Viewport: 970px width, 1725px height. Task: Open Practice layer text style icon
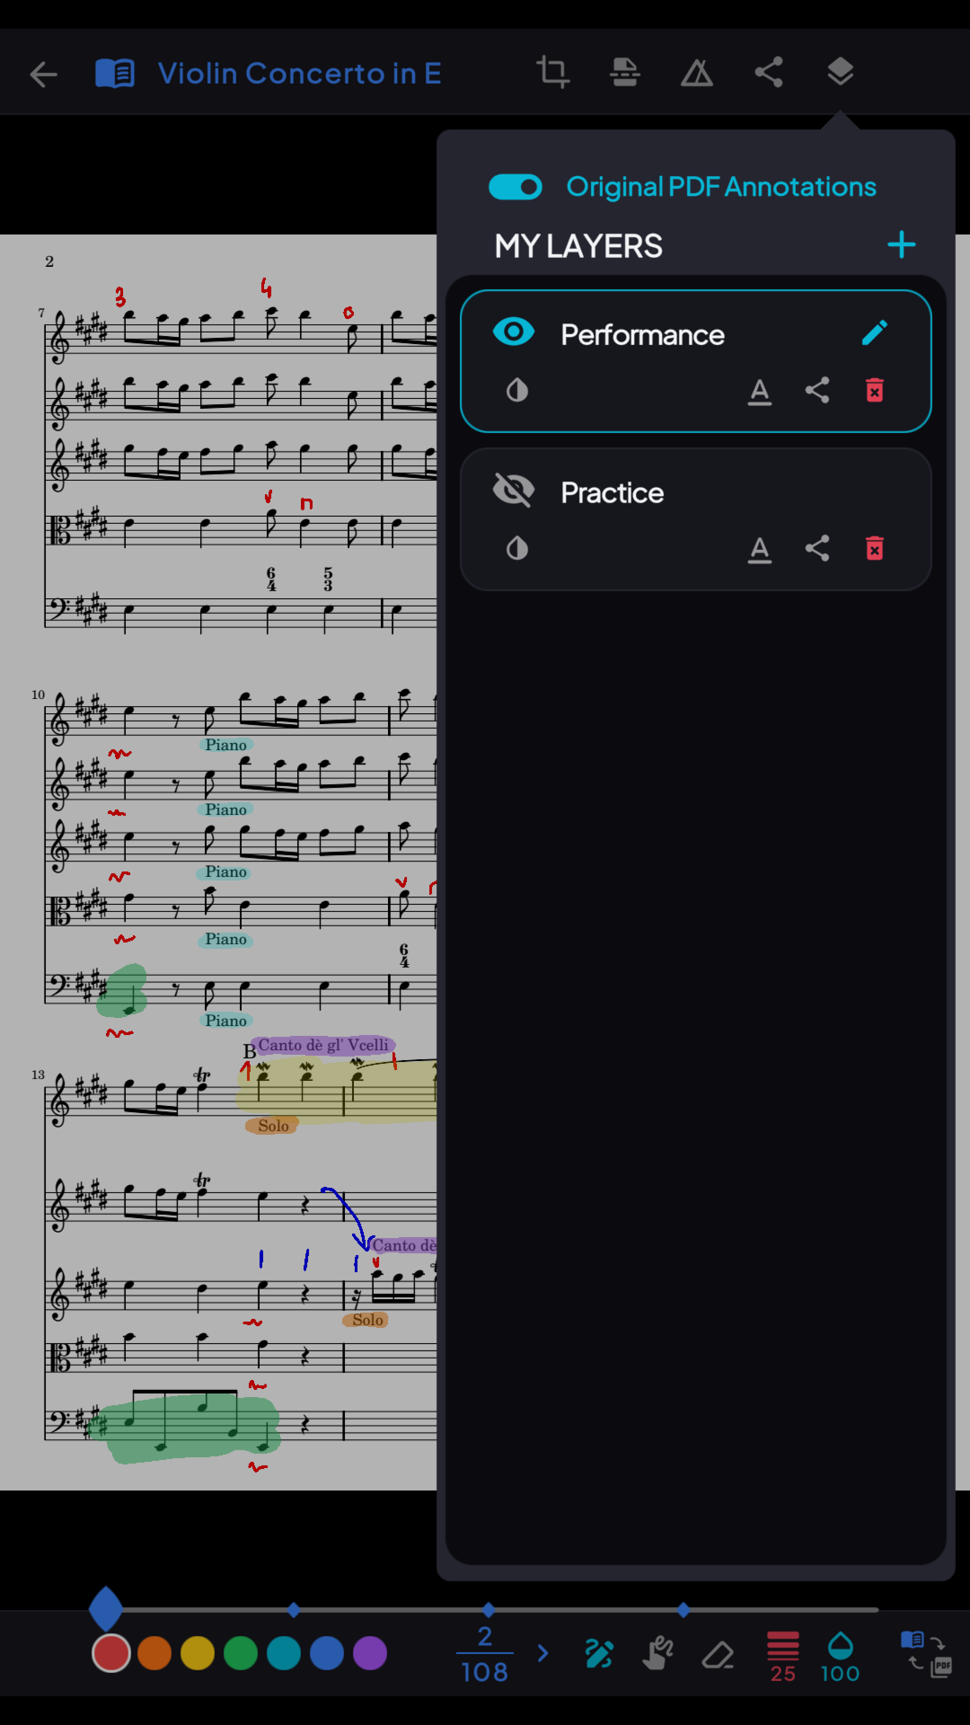click(x=759, y=550)
